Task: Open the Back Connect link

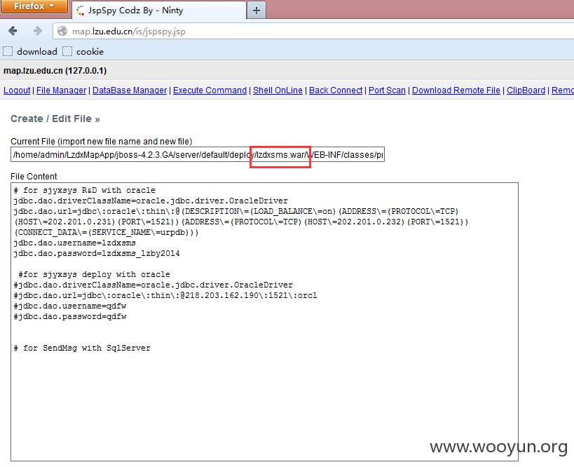Action: 336,90
